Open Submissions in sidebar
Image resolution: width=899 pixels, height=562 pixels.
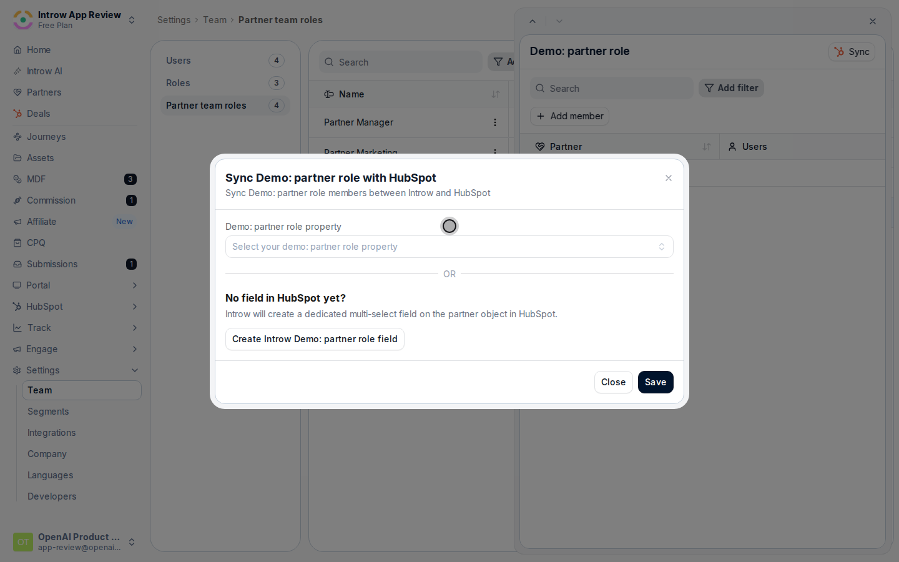pos(52,264)
